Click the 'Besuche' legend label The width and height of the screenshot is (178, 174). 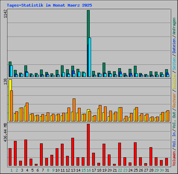pos(174,81)
